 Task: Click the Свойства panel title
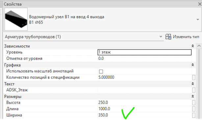click(x=13, y=4)
